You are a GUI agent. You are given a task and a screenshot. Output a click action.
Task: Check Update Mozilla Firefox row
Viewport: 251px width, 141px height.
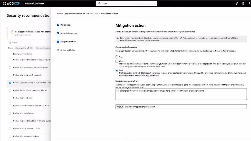[x=10, y=106]
